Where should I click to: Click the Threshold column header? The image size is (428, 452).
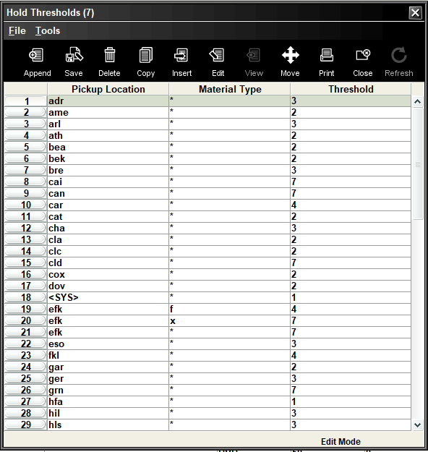(351, 89)
